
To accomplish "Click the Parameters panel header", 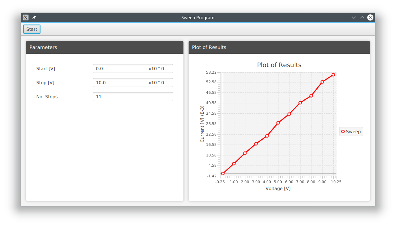I will 104,47.
